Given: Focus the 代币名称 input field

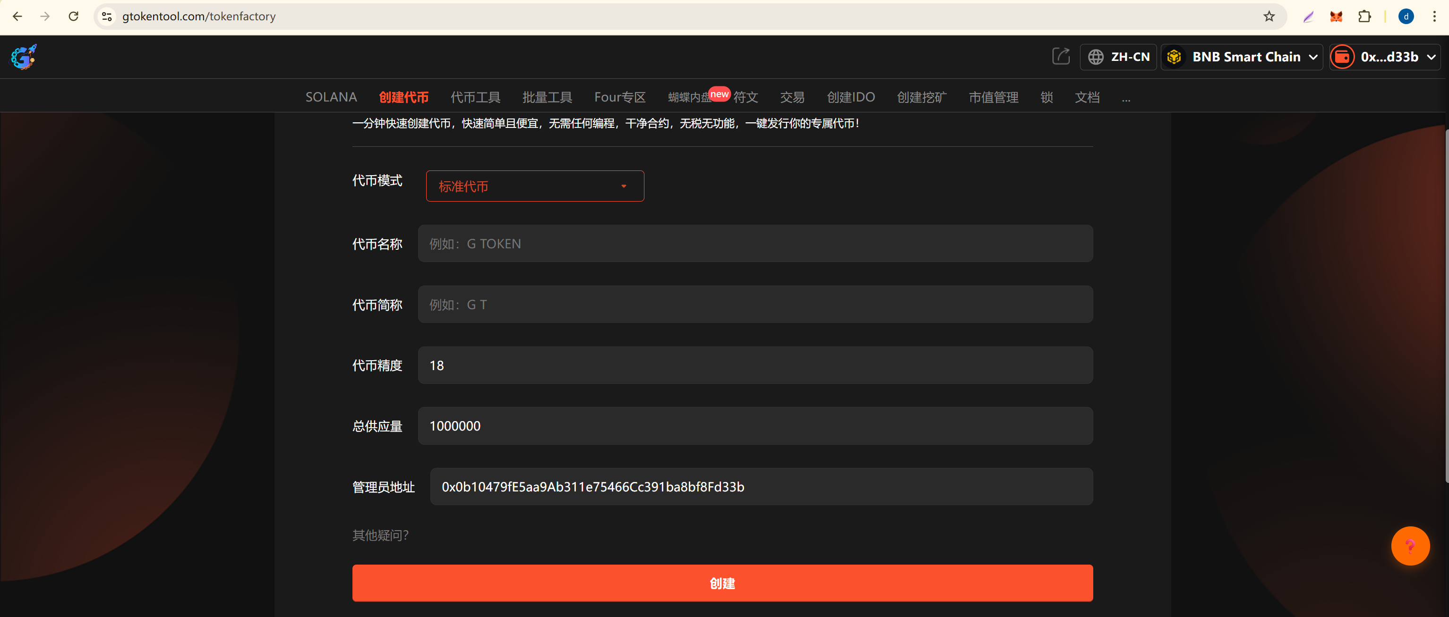Looking at the screenshot, I should tap(755, 243).
